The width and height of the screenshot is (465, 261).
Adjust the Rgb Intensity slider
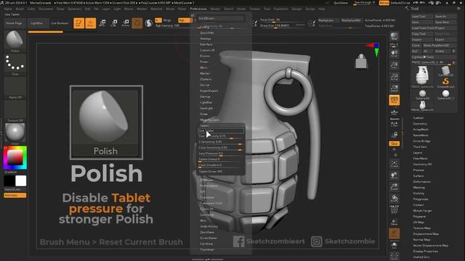tap(174, 26)
